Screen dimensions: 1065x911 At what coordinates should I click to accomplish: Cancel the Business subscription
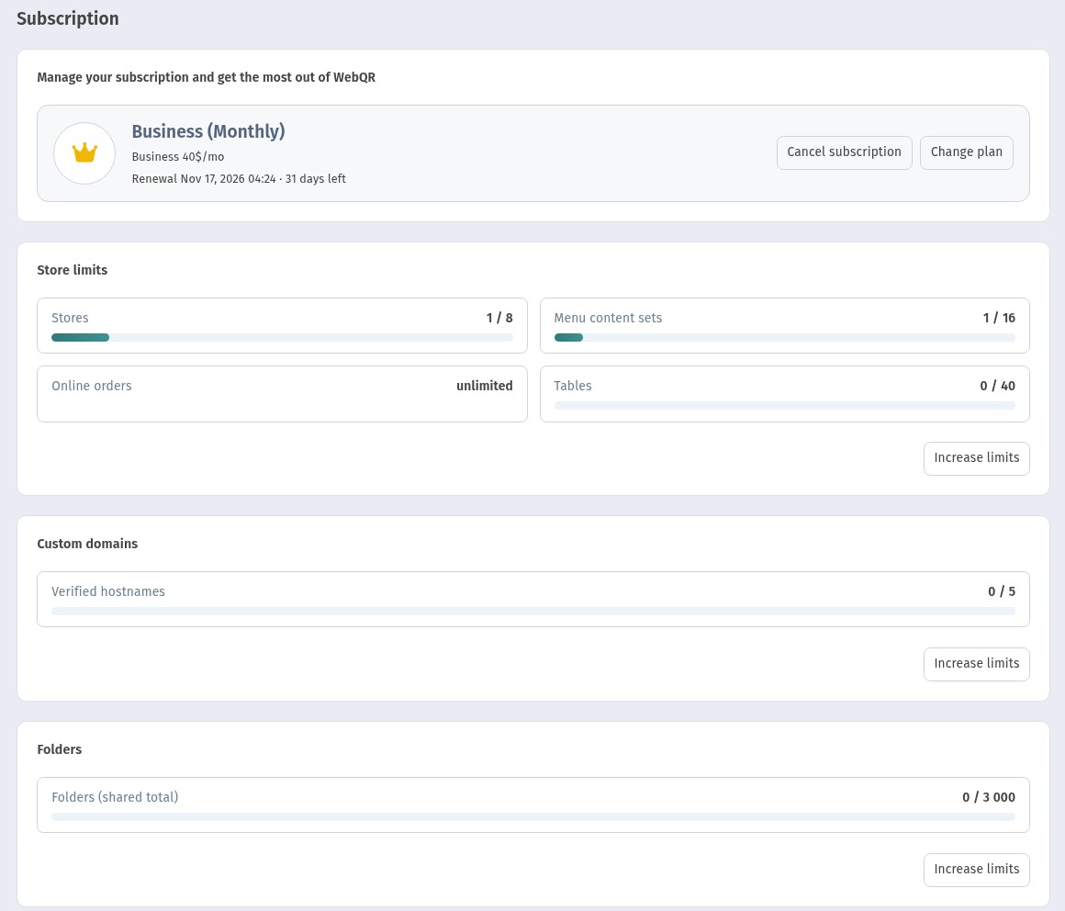coord(845,152)
